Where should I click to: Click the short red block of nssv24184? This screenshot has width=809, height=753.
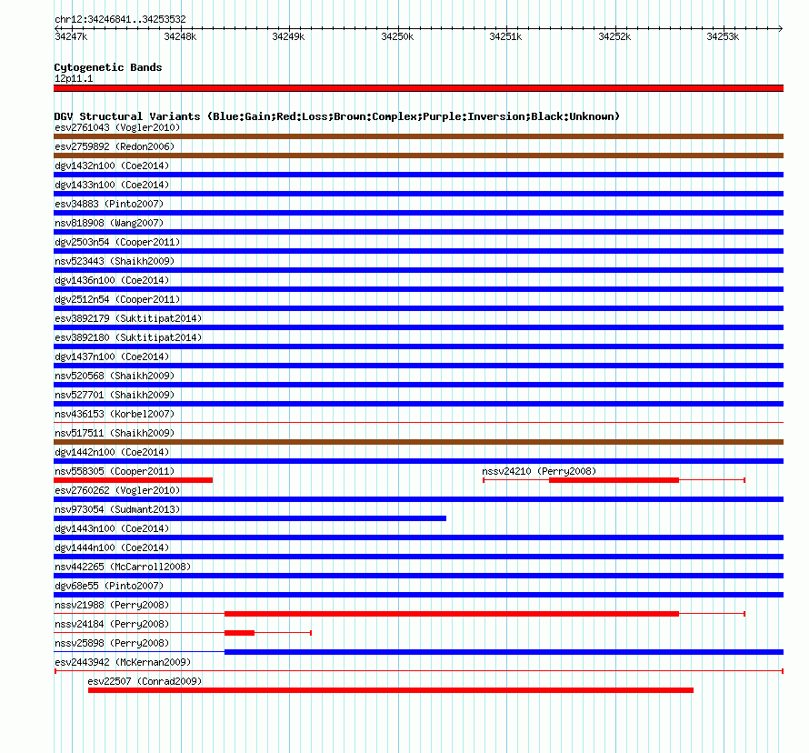[239, 633]
